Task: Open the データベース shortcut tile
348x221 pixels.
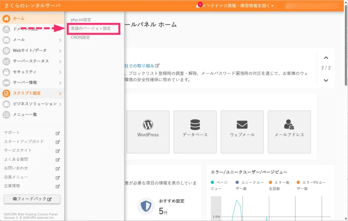Action: [195, 132]
